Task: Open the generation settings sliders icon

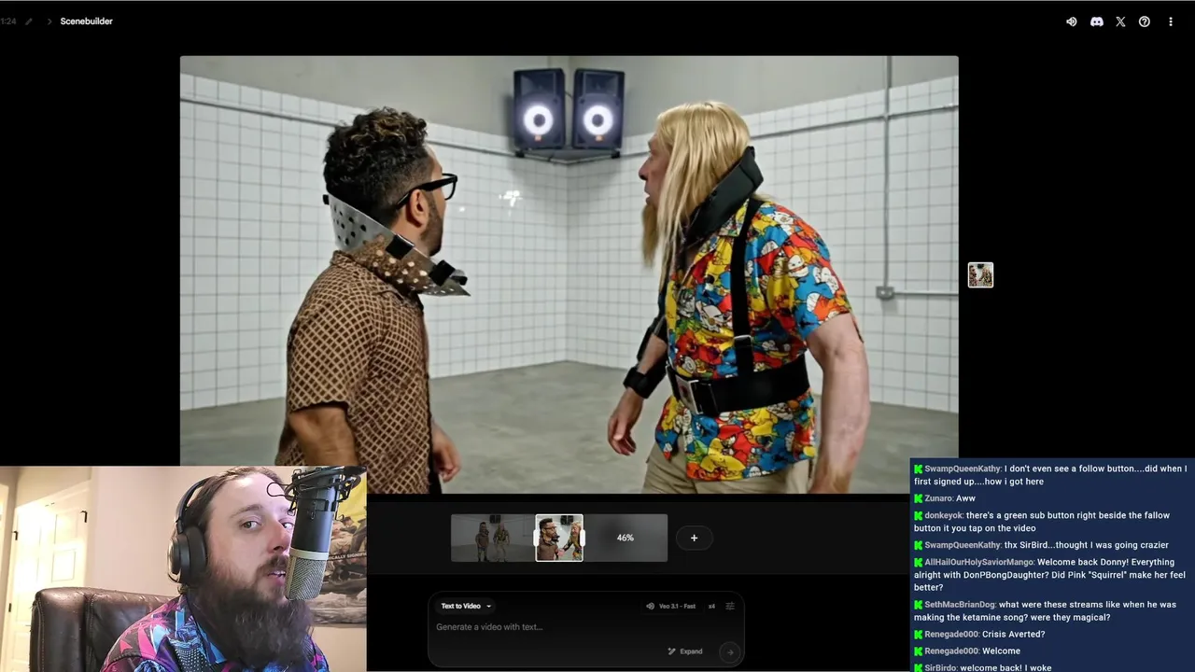Action: [x=730, y=606]
